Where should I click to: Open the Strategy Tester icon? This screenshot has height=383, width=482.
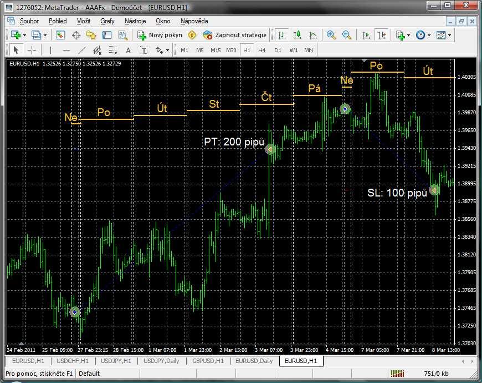coord(122,35)
